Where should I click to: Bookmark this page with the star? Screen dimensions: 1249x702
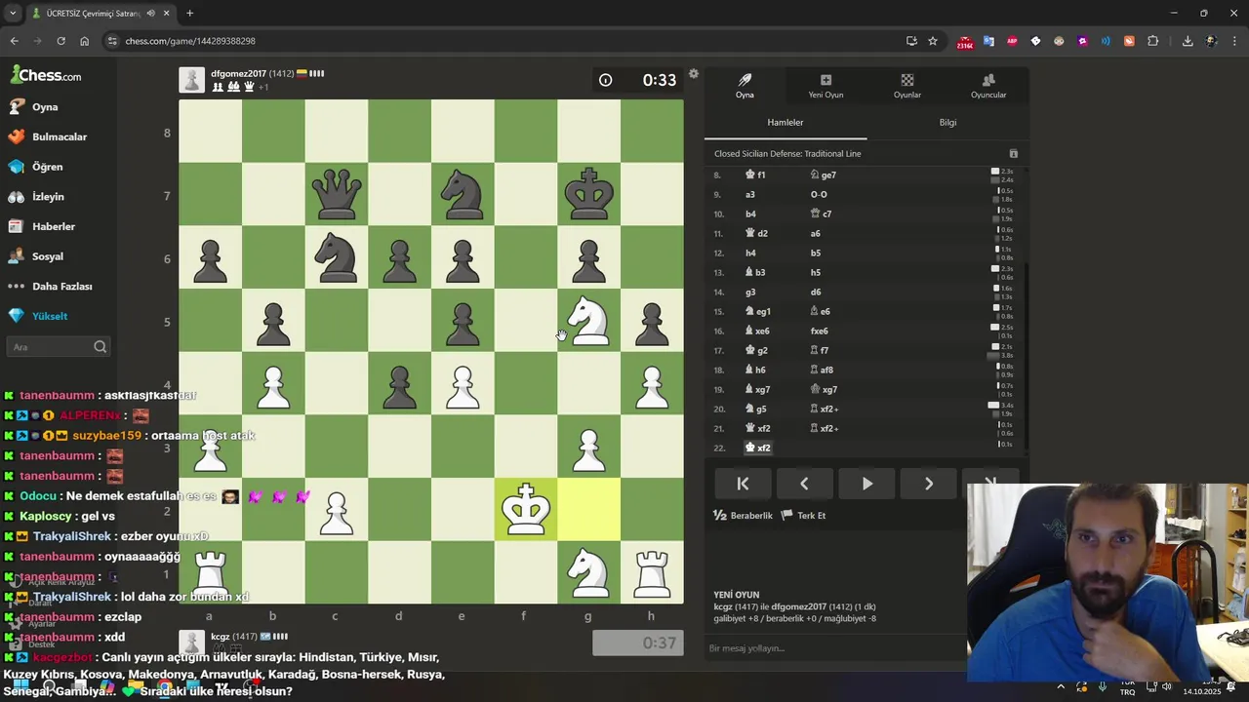click(933, 41)
